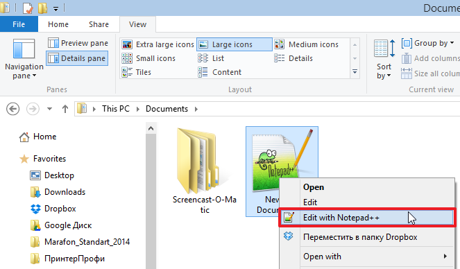Select Small icons layout
The width and height of the screenshot is (460, 269).
(x=148, y=58)
